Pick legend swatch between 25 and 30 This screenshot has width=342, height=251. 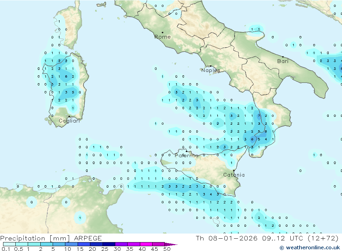point(109,244)
